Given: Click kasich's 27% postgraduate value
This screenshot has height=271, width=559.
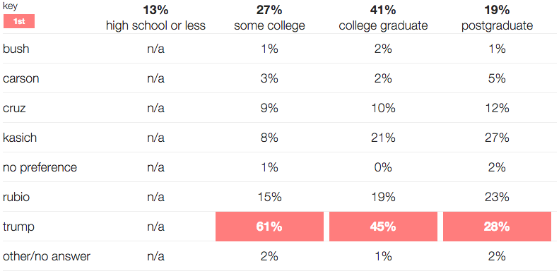Looking at the screenshot, I should pyautogui.click(x=498, y=138).
